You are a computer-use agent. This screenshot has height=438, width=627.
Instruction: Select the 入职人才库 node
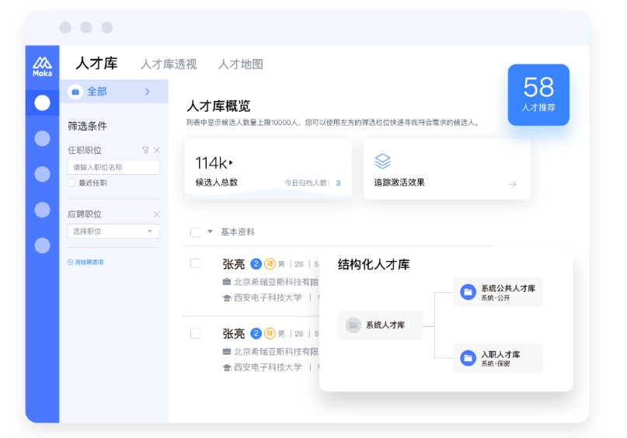pos(498,358)
